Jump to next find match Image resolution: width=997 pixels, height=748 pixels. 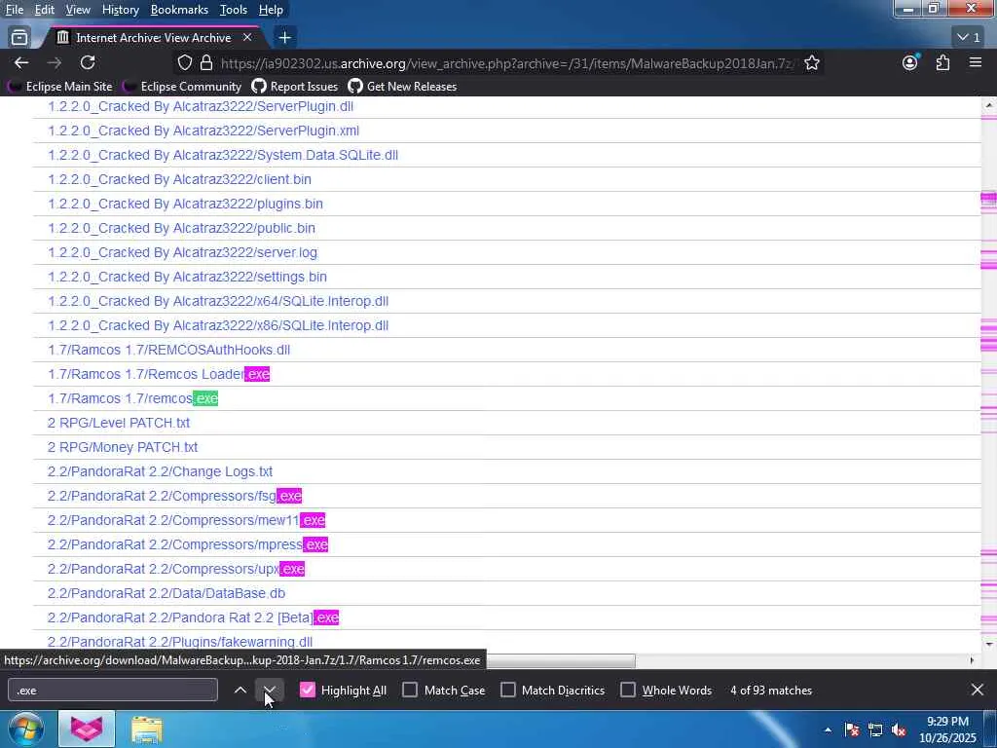click(x=269, y=691)
